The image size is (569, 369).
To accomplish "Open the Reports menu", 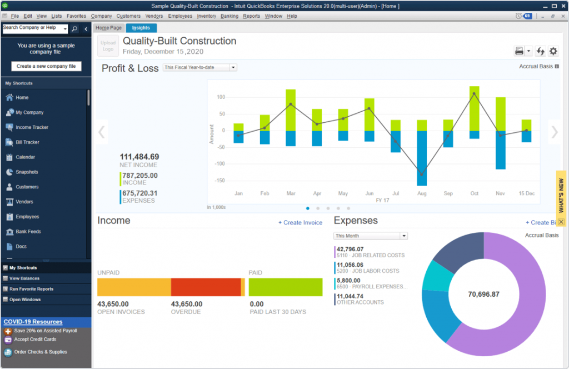I will coord(251,16).
